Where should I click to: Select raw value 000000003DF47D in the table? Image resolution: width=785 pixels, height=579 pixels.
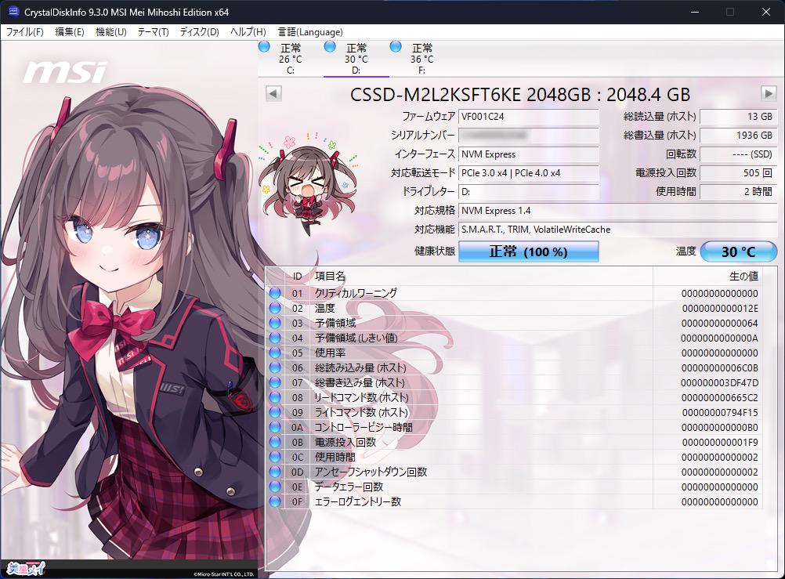point(720,383)
